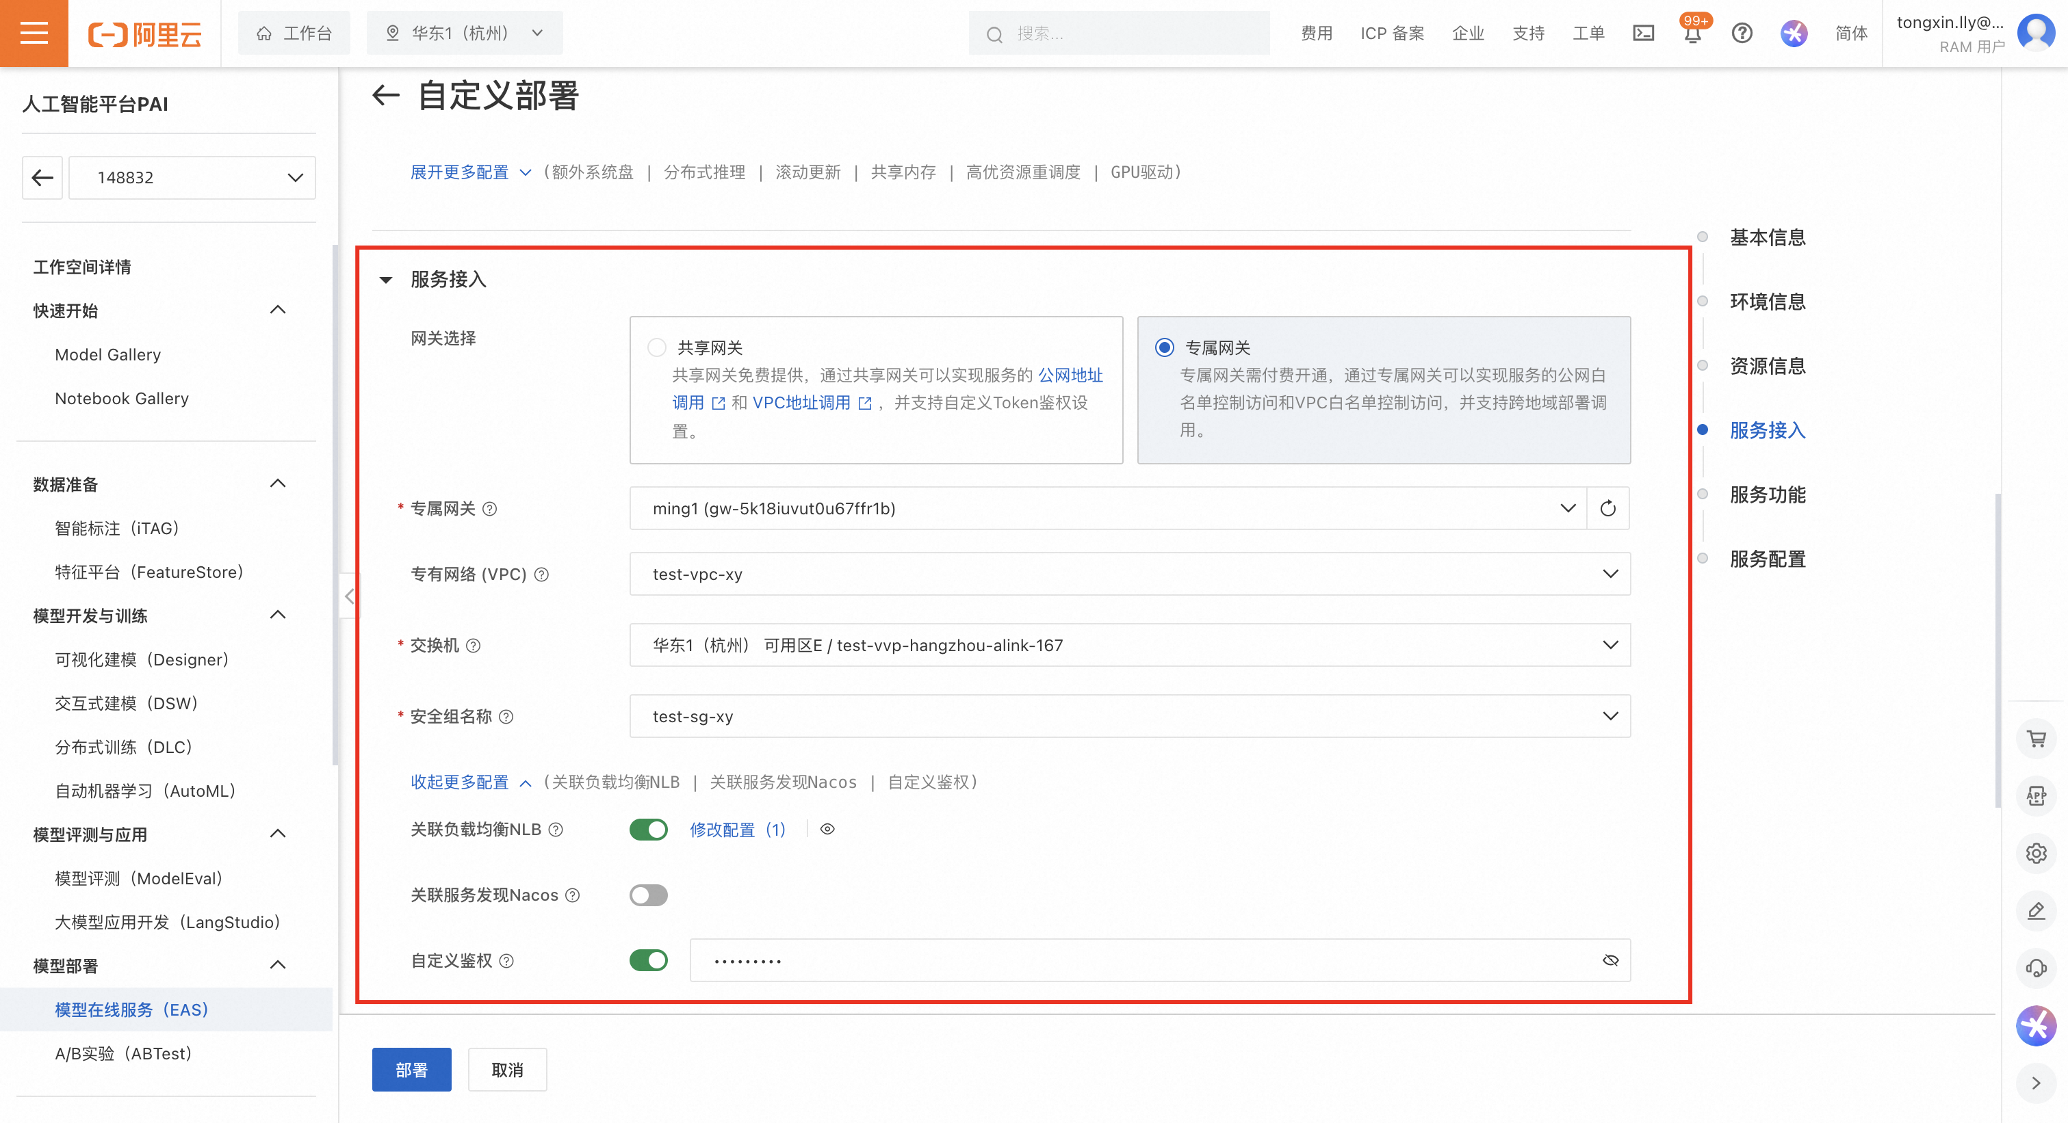Screen dimensions: 2068x1123
Task: Click the 修改配置 (1) link
Action: pyautogui.click(x=737, y=830)
